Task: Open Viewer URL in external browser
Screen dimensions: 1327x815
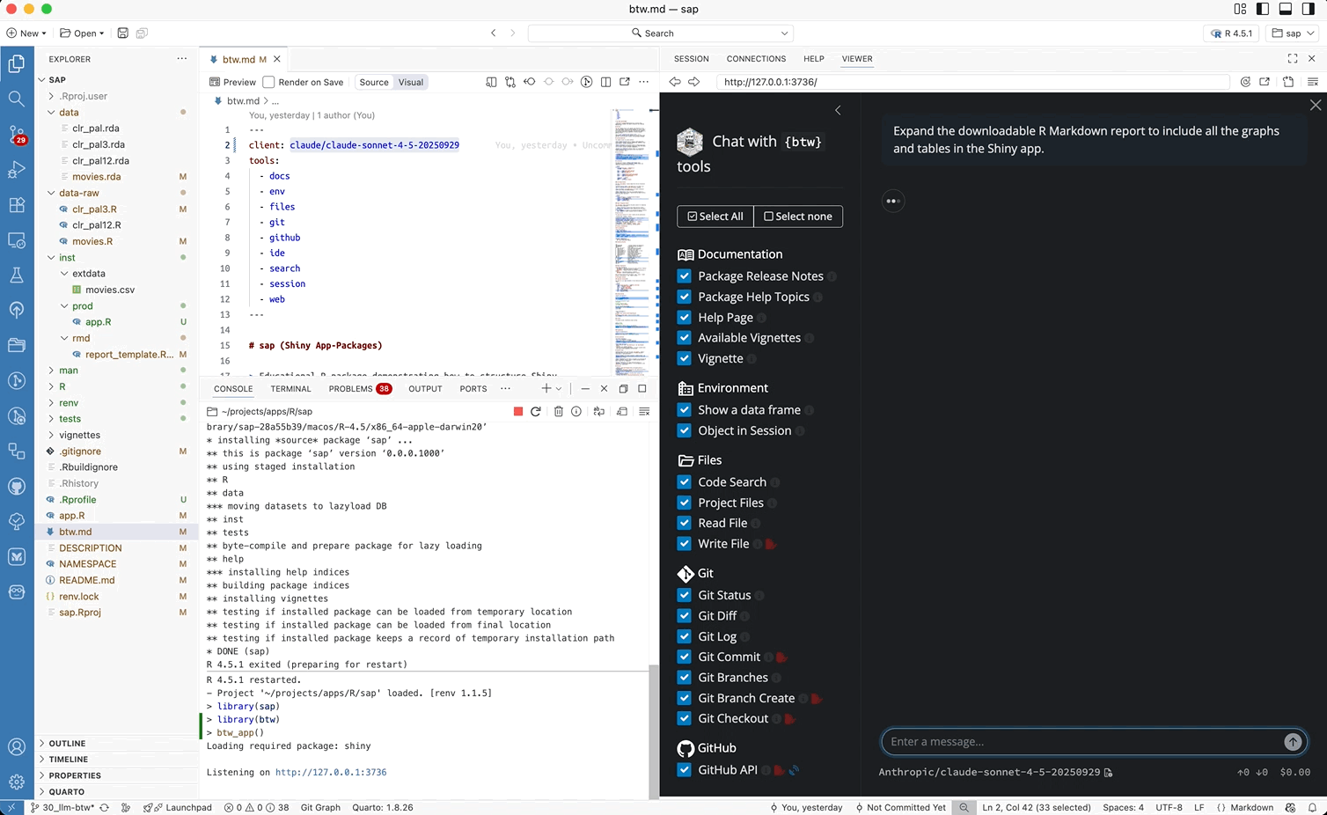Action: [1265, 82]
